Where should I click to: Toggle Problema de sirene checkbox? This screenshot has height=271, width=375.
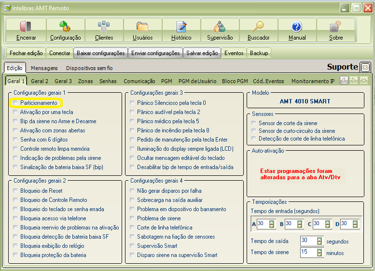132,218
